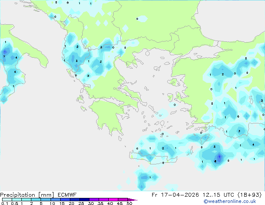
Task: Click the 5 to 10 mm legend swatch
Action: point(46,200)
